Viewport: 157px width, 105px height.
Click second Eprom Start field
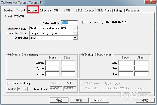(52, 68)
